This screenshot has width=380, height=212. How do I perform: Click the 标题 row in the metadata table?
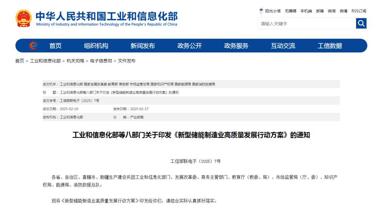[191, 92]
